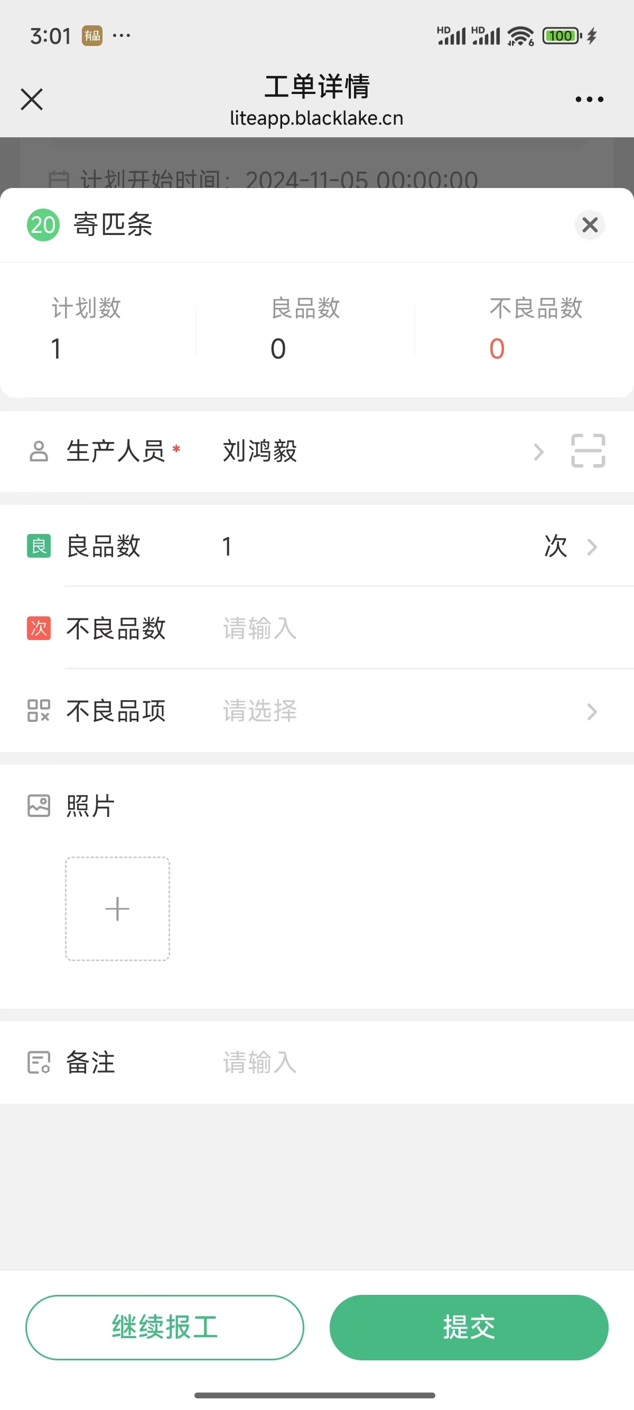Tap the green 良 icon for 良品数
The width and height of the screenshot is (634, 1410).
[x=39, y=546]
